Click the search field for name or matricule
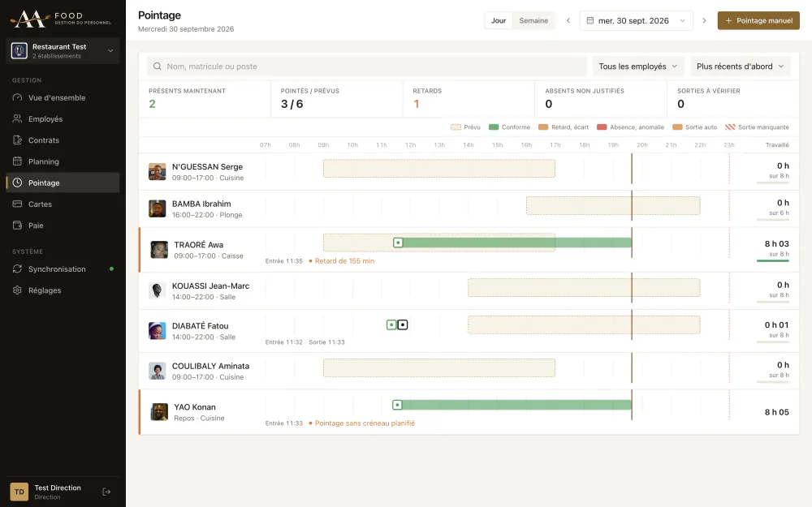The image size is (812, 507). (367, 67)
